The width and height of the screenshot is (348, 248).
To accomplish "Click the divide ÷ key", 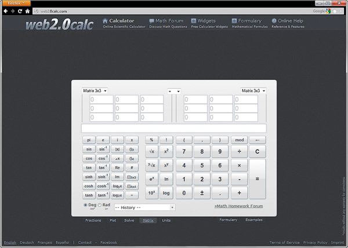I will tap(240, 151).
